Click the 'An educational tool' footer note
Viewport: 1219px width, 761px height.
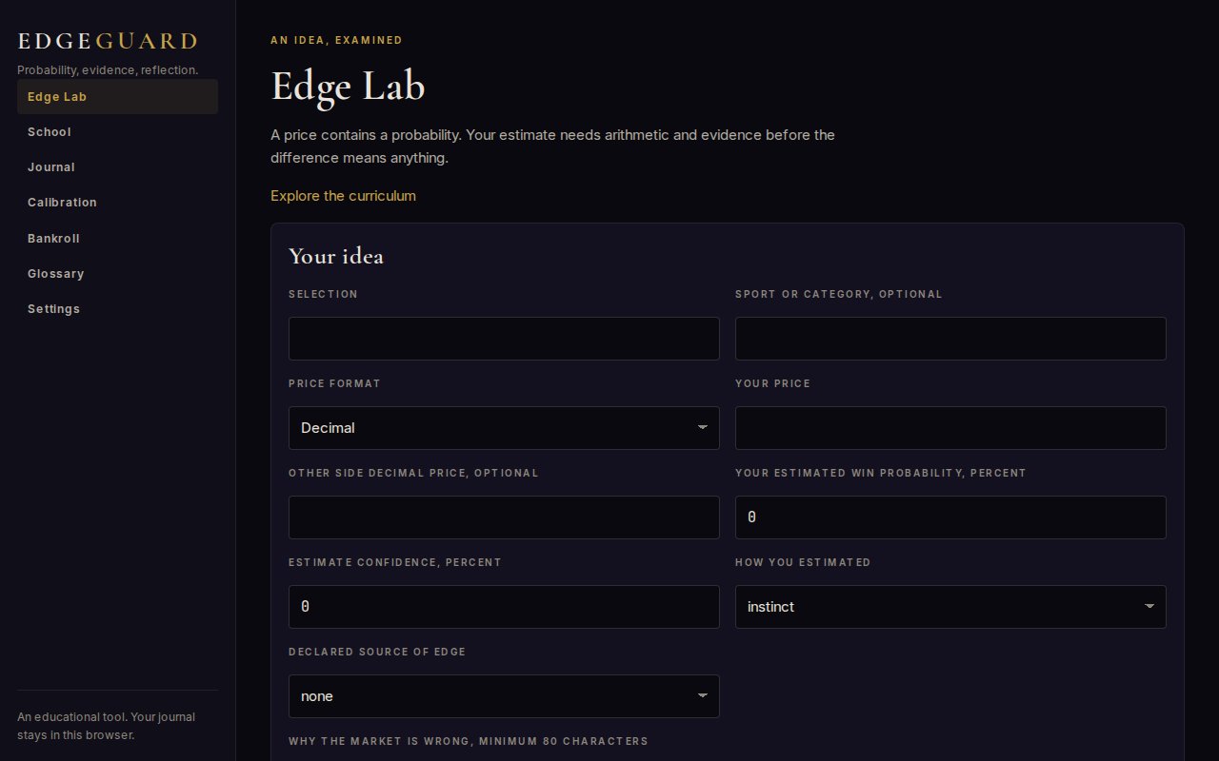click(107, 726)
